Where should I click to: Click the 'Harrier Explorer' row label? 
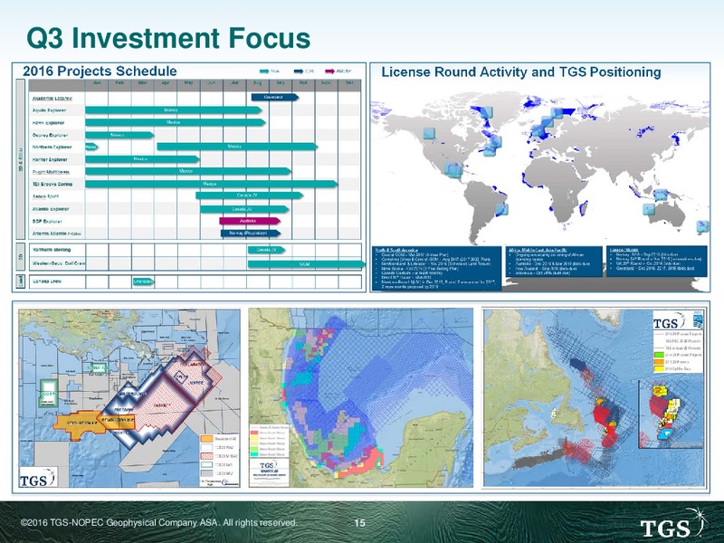tap(50, 160)
